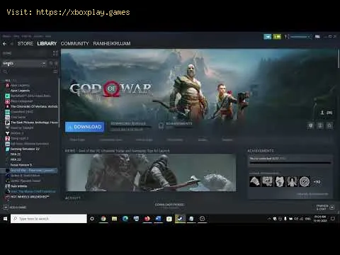
Task: Select Apex Legends in the game list
Action: [x=20, y=91]
